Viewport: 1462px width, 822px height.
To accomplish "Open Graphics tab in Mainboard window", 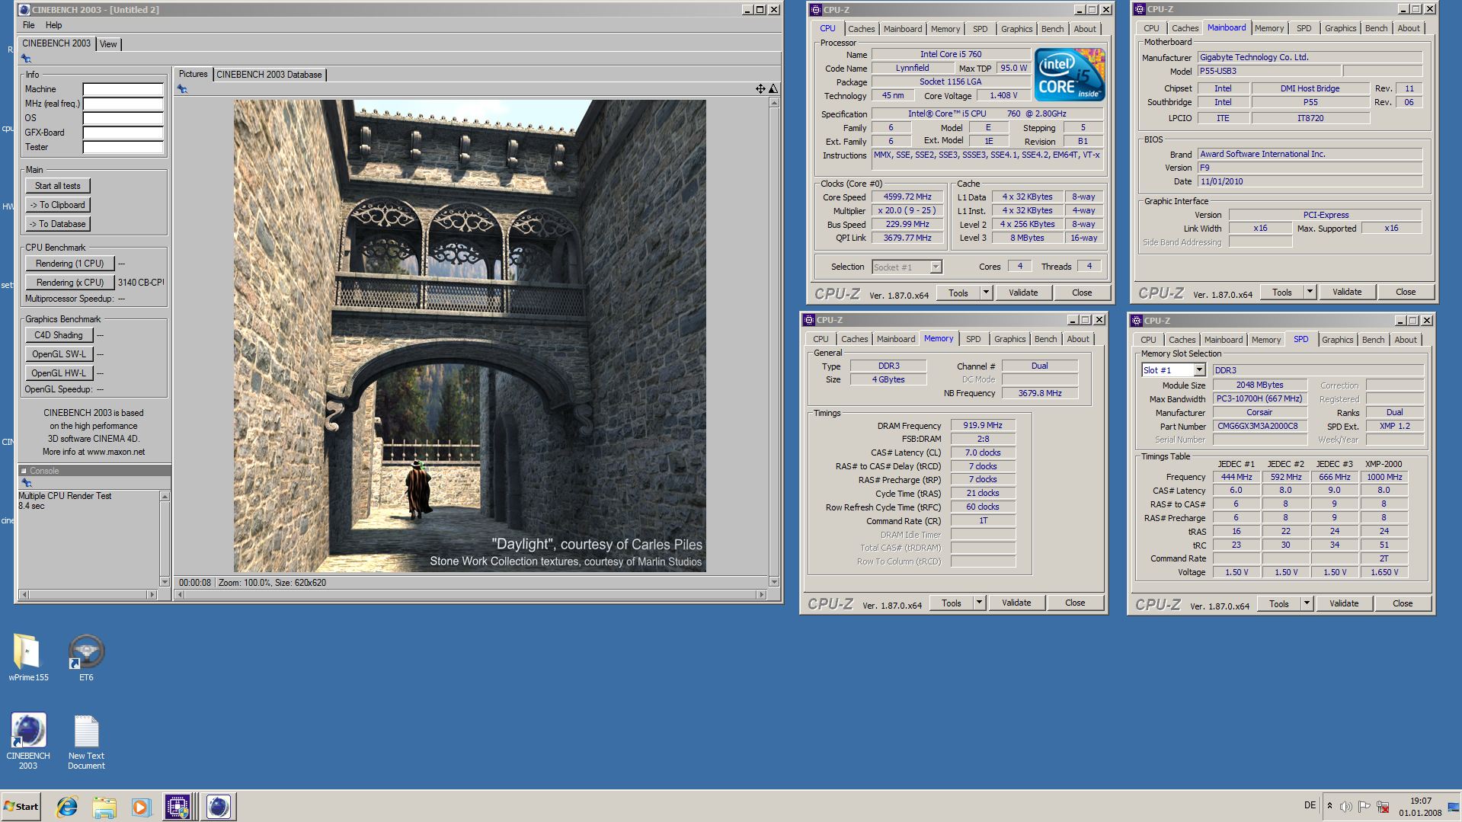I will coord(1340,28).
